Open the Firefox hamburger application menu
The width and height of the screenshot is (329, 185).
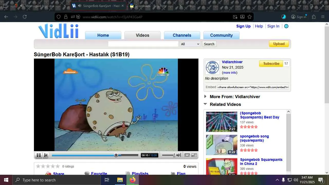(x=323, y=17)
